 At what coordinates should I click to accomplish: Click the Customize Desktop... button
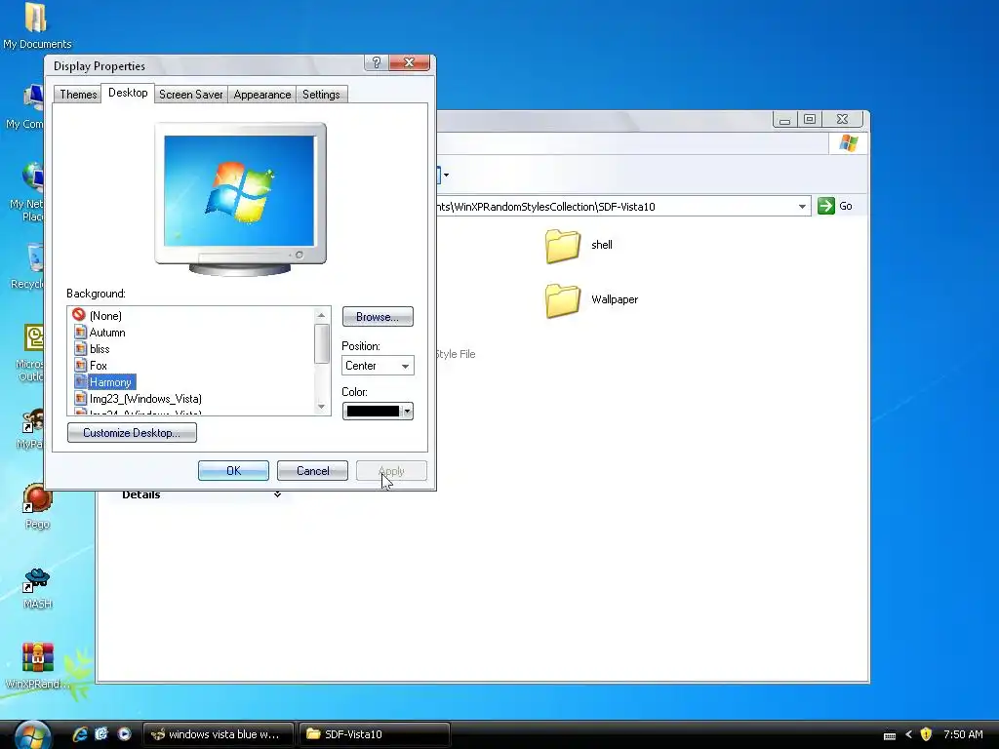[132, 432]
